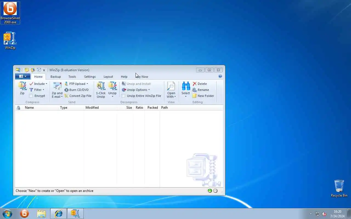Click the Rename icon in Editing group

194,90
